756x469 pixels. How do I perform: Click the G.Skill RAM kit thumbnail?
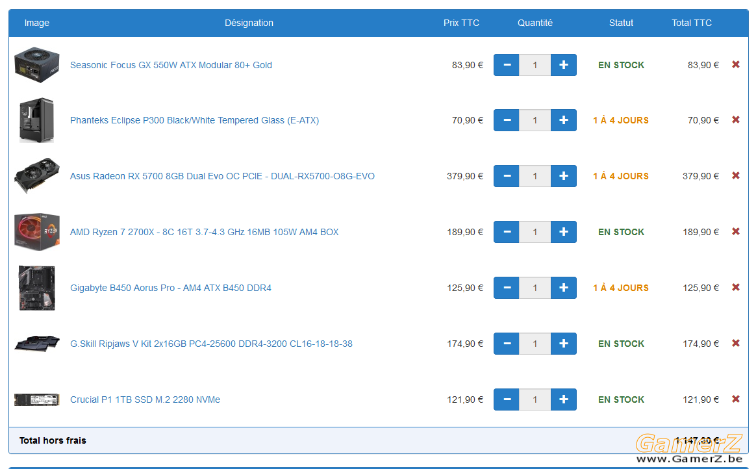click(37, 344)
